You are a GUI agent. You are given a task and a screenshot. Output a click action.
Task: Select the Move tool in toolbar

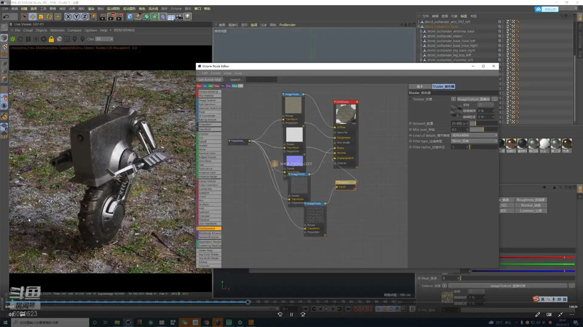pyautogui.click(x=32, y=17)
